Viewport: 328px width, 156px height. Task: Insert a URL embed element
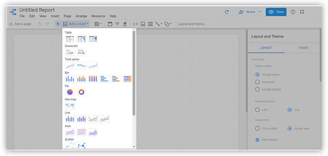(x=136, y=24)
